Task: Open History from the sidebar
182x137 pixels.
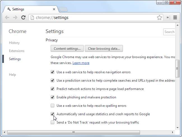Action: click(14, 43)
